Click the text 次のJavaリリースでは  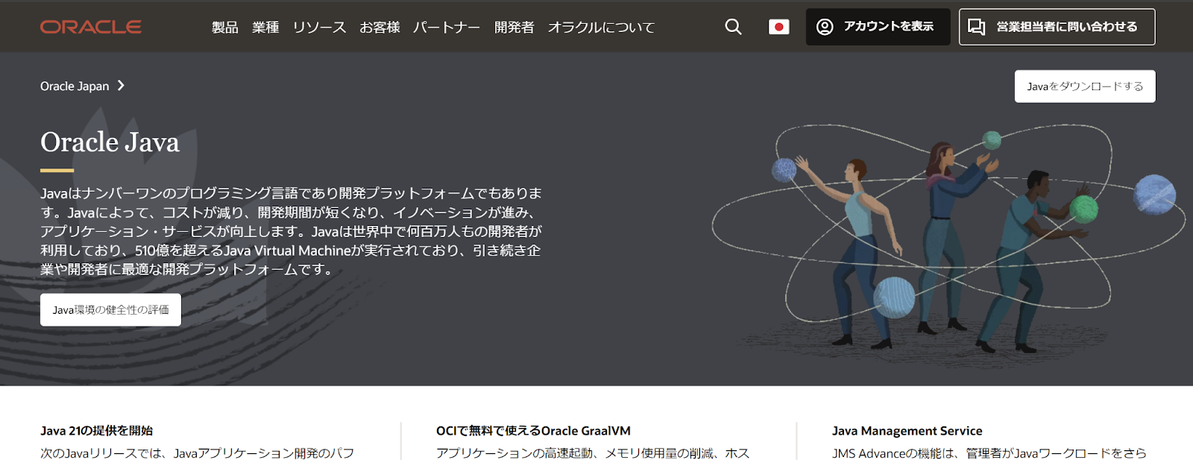point(103,453)
